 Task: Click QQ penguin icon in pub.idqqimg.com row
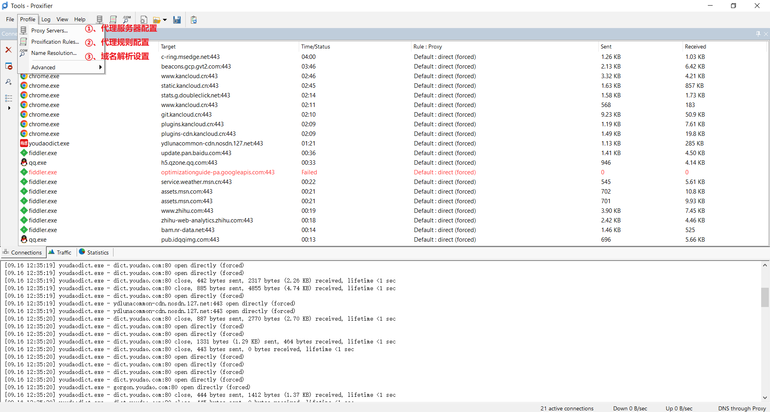(24, 239)
